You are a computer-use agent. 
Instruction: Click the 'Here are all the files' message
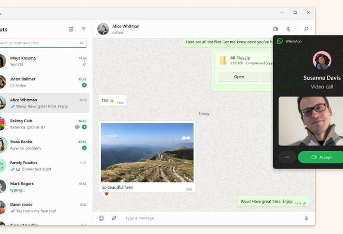(228, 42)
